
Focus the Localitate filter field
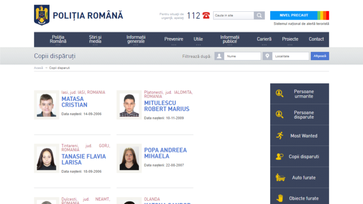290,56
